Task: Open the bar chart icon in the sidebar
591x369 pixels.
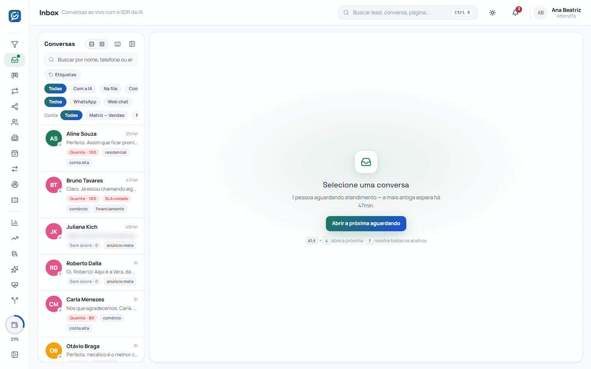Action: (15, 223)
